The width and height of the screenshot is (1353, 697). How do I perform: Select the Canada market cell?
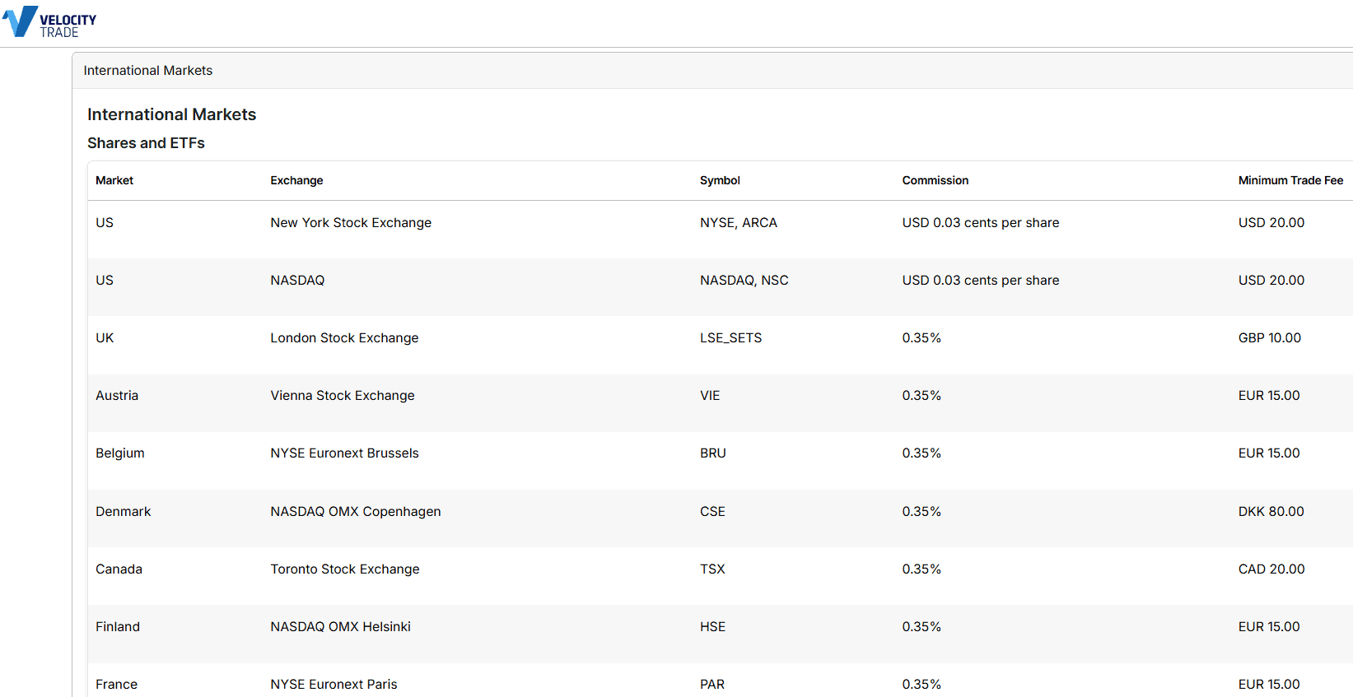(x=119, y=569)
